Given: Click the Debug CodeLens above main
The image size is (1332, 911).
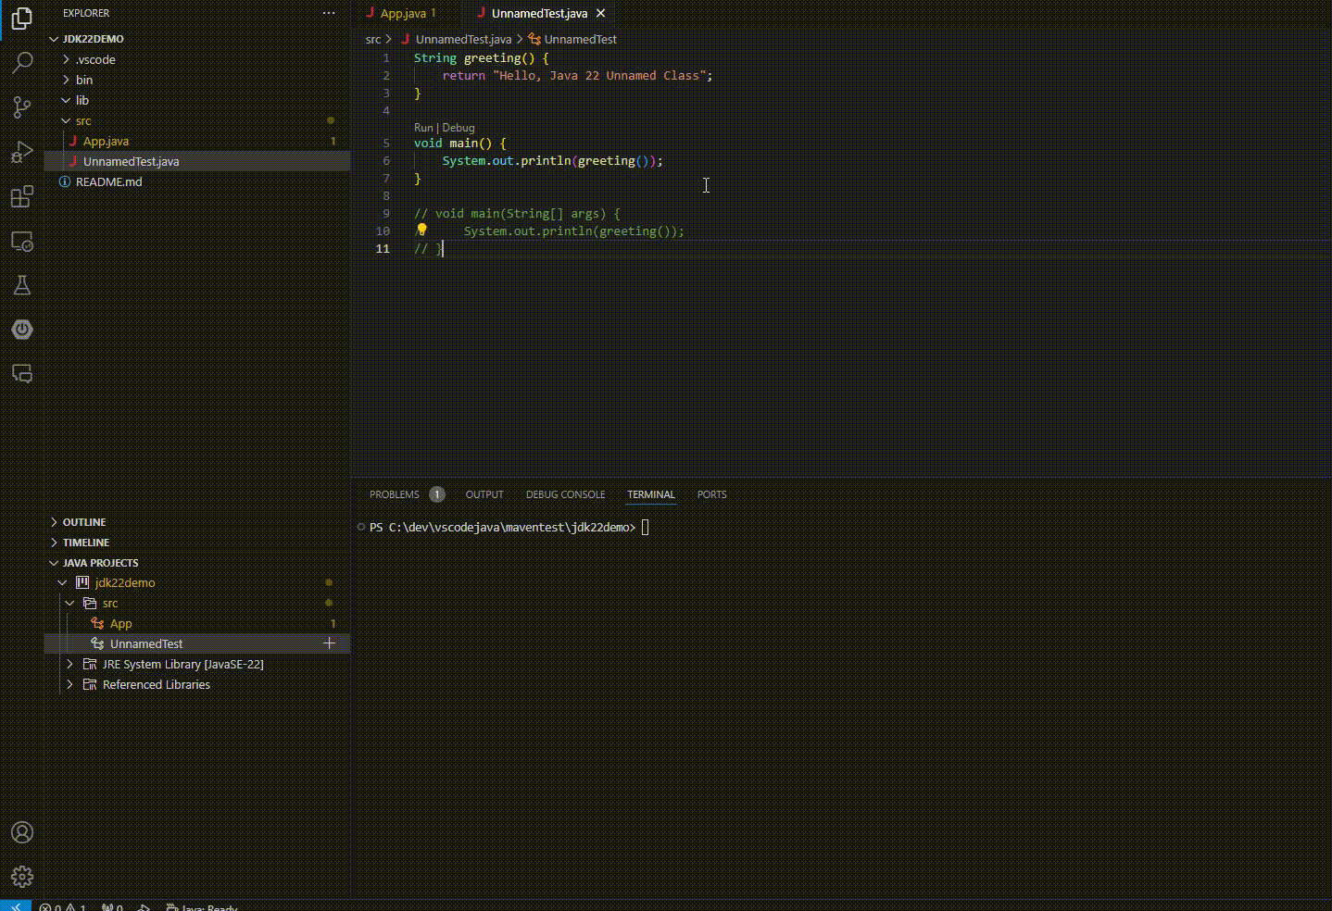Looking at the screenshot, I should coord(459,128).
